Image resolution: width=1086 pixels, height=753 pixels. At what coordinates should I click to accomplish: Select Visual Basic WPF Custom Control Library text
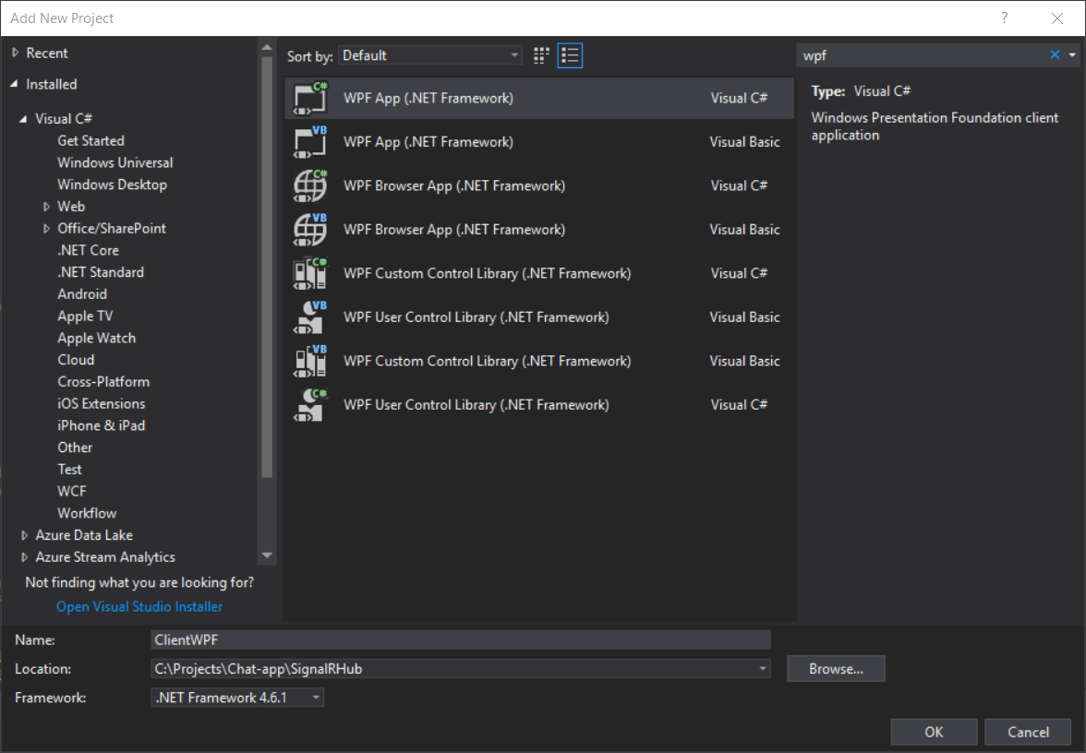[487, 362]
